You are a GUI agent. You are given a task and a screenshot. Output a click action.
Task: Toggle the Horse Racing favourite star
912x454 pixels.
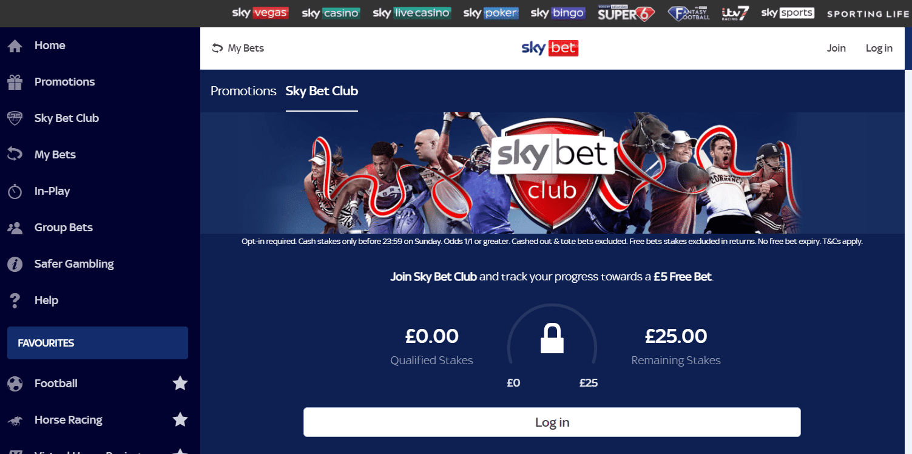tap(180, 419)
